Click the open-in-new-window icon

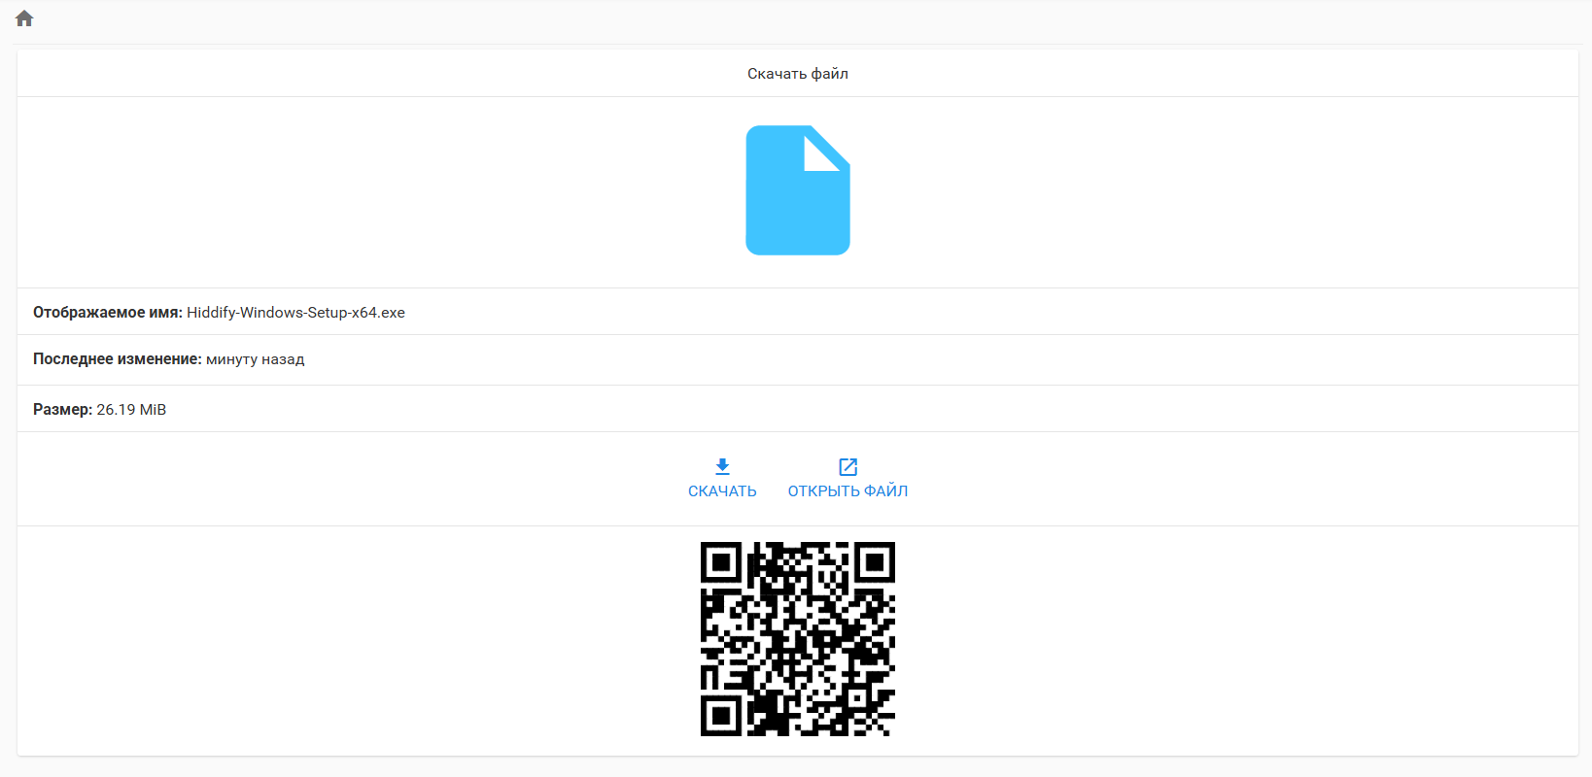pos(848,467)
